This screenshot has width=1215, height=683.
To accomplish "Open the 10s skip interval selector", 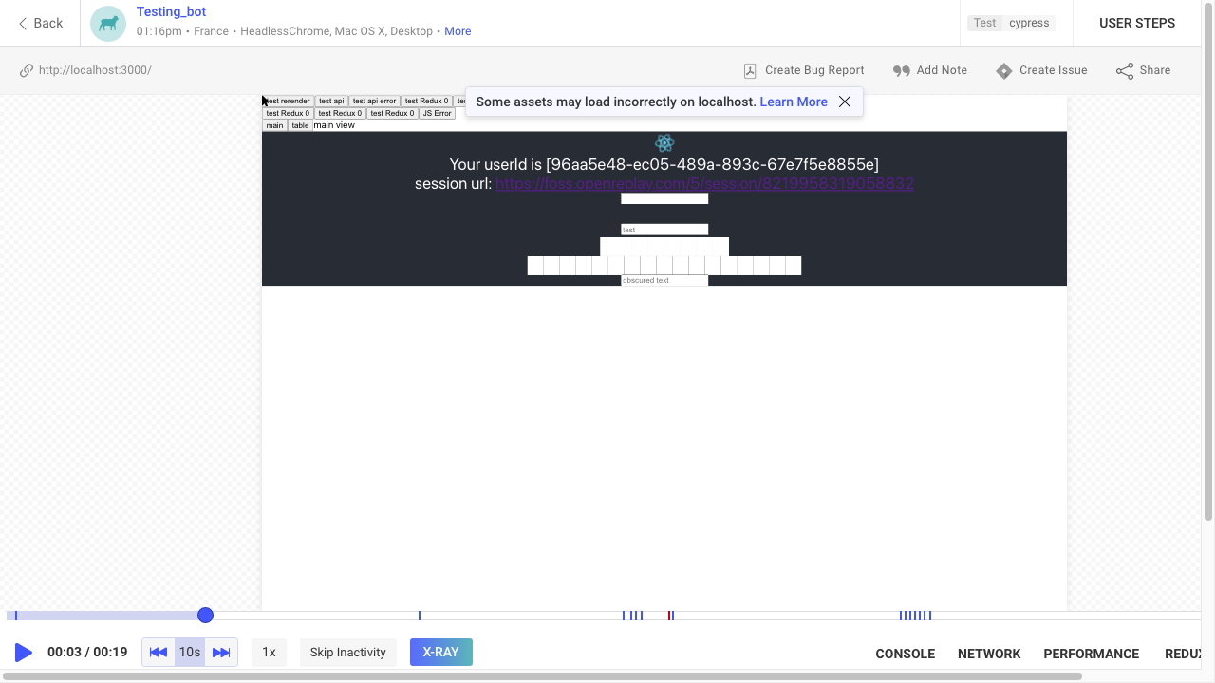I will (190, 653).
